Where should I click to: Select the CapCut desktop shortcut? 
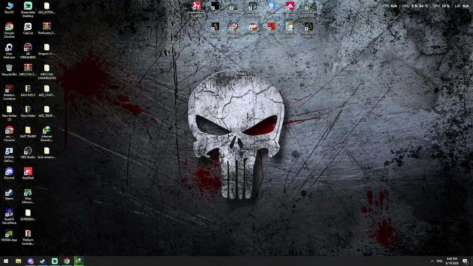28,29
